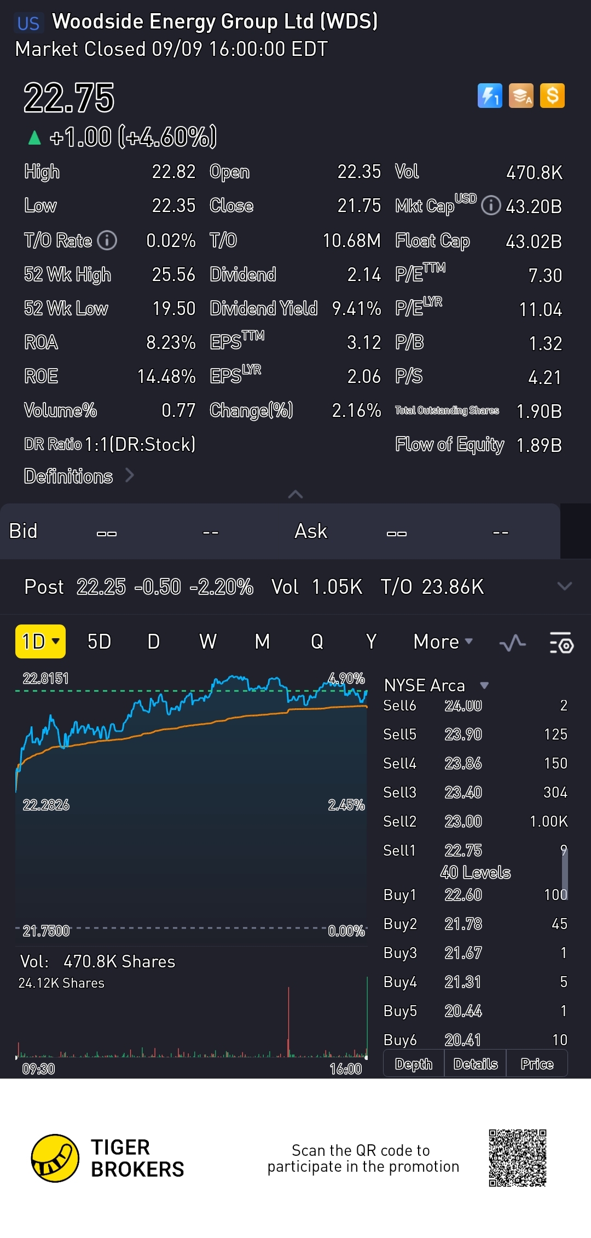
Task: Tap the Ask label
Action: click(x=311, y=531)
